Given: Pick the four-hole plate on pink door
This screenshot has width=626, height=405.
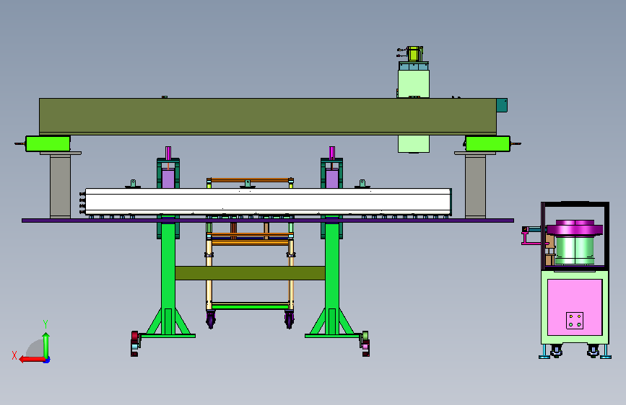Looking at the screenshot, I should tap(575, 321).
